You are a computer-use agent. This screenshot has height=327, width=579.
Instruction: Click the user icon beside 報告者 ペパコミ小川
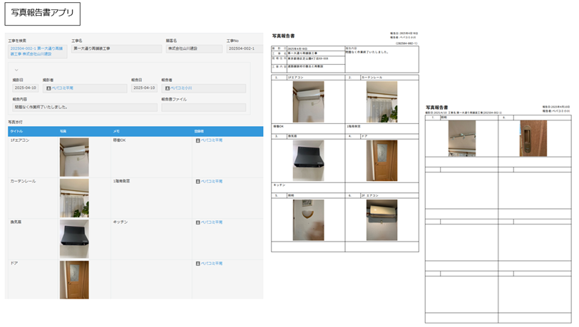click(x=168, y=88)
